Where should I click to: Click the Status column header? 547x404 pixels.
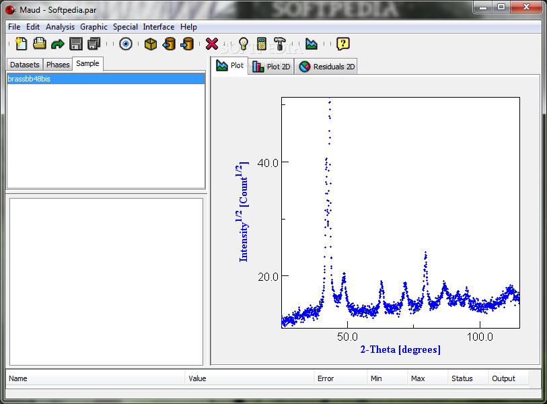[x=468, y=378]
